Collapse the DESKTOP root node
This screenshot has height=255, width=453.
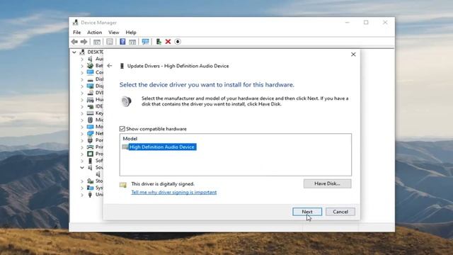point(74,52)
